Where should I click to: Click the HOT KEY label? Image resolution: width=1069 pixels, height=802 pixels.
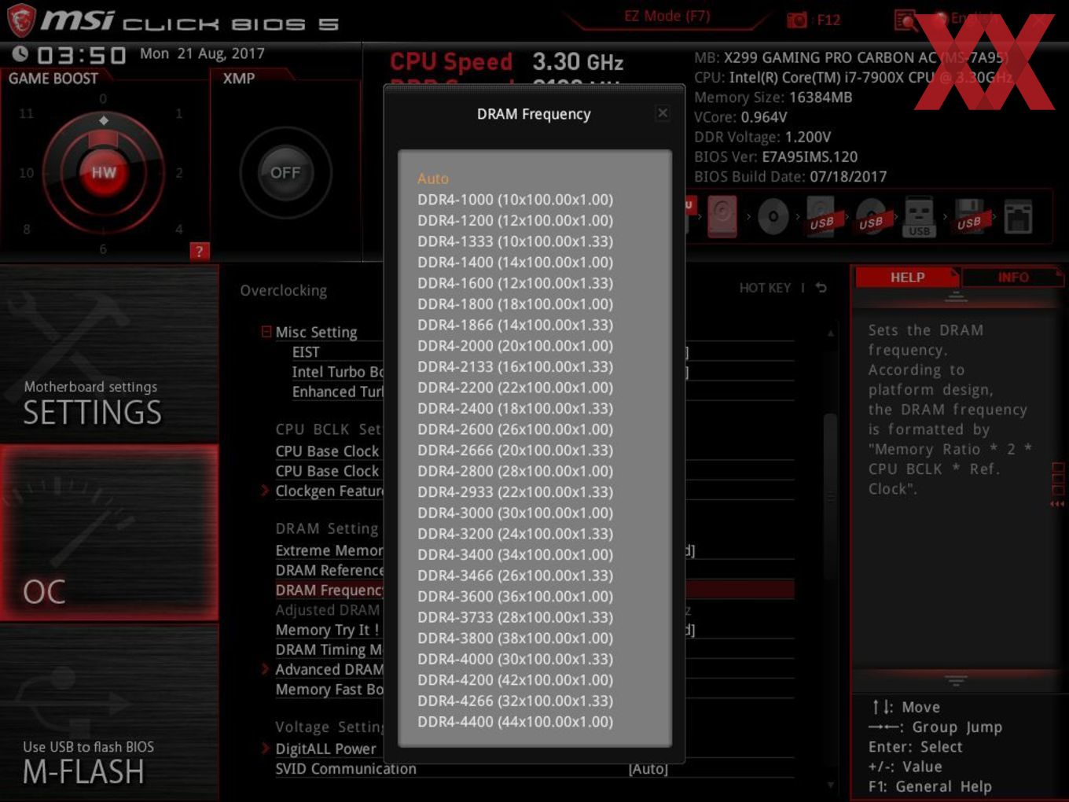[765, 288]
